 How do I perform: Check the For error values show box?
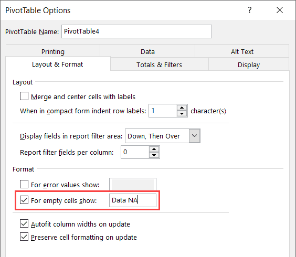click(x=24, y=184)
